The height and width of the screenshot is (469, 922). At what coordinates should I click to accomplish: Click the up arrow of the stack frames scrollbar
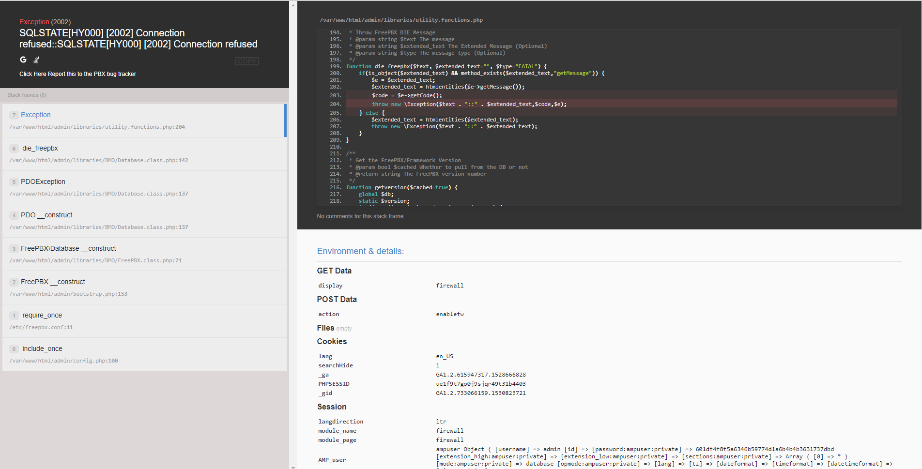[292, 5]
